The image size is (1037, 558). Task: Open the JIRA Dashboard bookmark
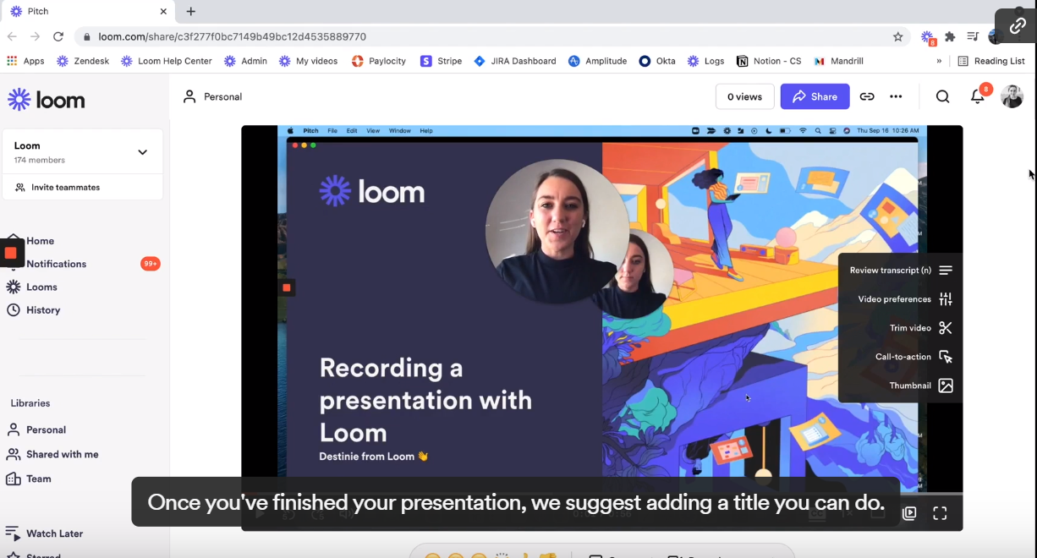pyautogui.click(x=515, y=61)
